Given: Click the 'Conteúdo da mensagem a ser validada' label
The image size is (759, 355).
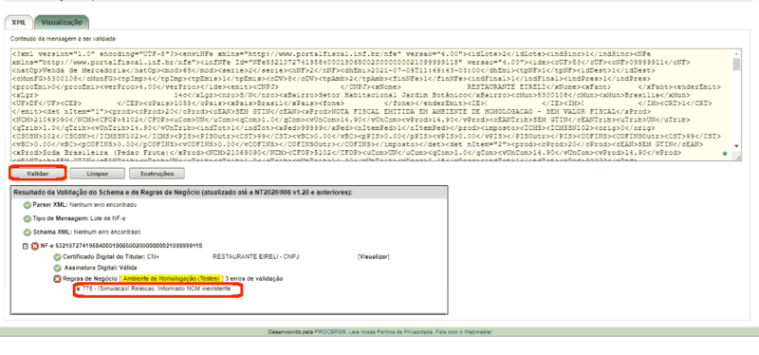Looking at the screenshot, I should [x=64, y=38].
